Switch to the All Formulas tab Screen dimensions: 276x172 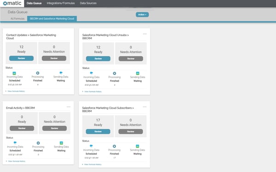pyautogui.click(x=17, y=19)
